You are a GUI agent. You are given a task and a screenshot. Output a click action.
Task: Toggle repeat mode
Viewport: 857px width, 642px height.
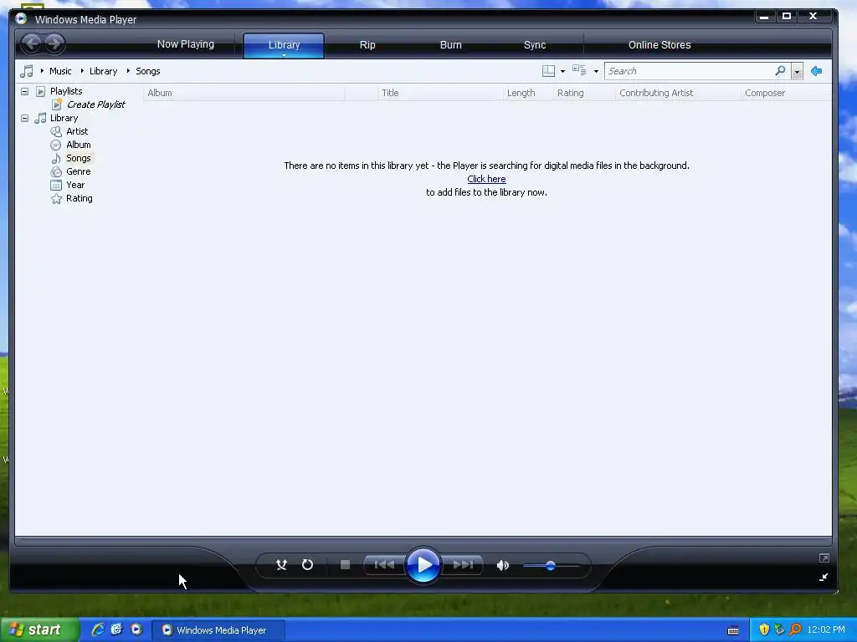click(308, 564)
